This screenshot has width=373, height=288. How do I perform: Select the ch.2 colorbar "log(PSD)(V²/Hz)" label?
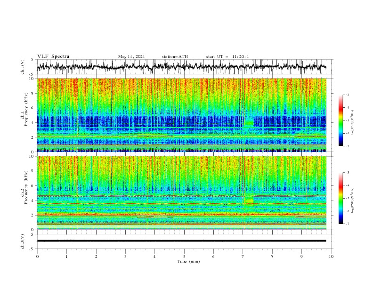352,200
